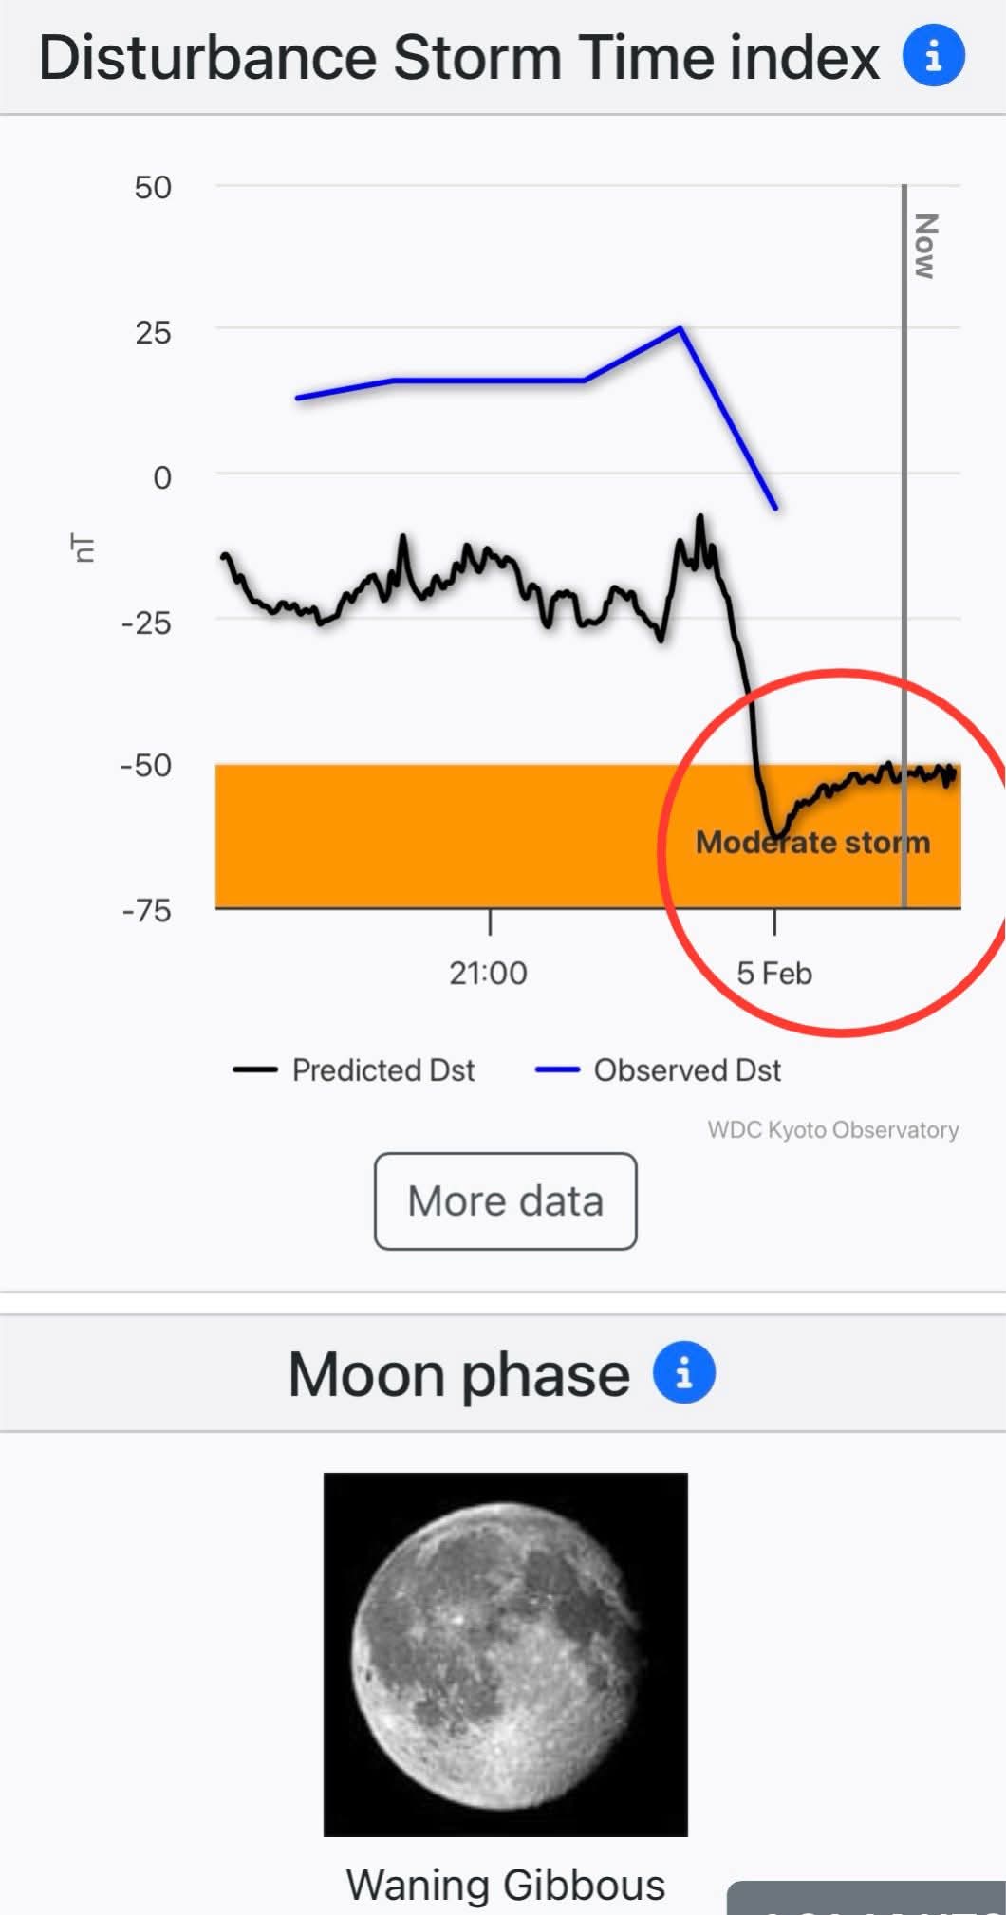
Task: Select the 21:00 time axis label
Action: (x=488, y=973)
